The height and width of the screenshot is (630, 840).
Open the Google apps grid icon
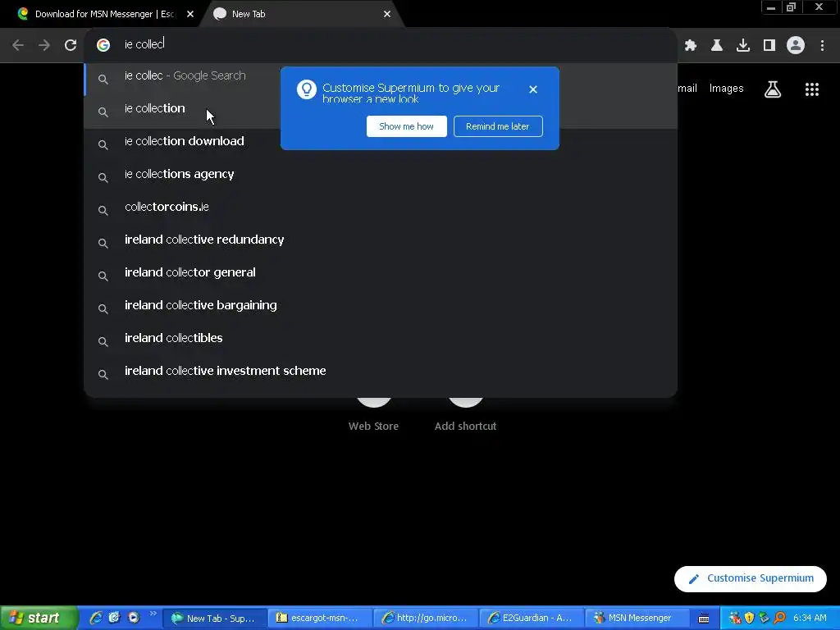click(812, 89)
